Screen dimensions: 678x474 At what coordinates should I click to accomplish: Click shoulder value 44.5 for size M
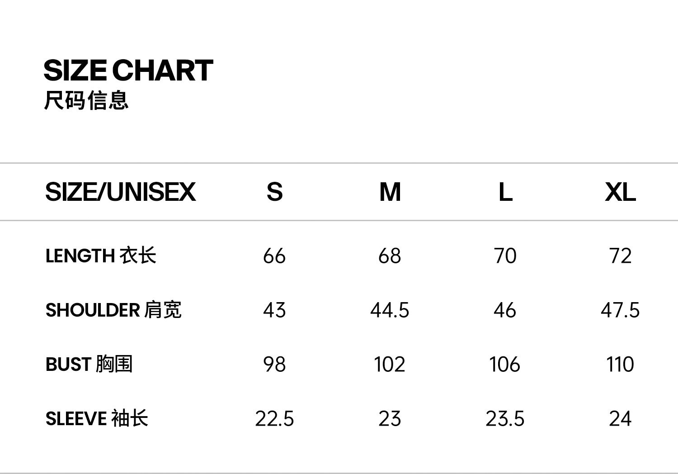[390, 310]
